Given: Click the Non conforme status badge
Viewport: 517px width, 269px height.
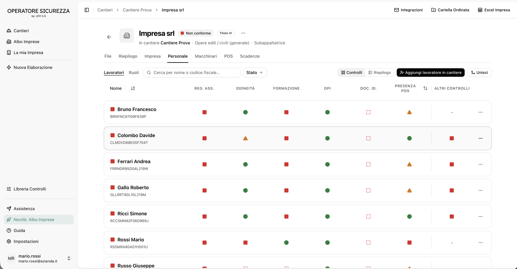Looking at the screenshot, I should click(x=195, y=33).
